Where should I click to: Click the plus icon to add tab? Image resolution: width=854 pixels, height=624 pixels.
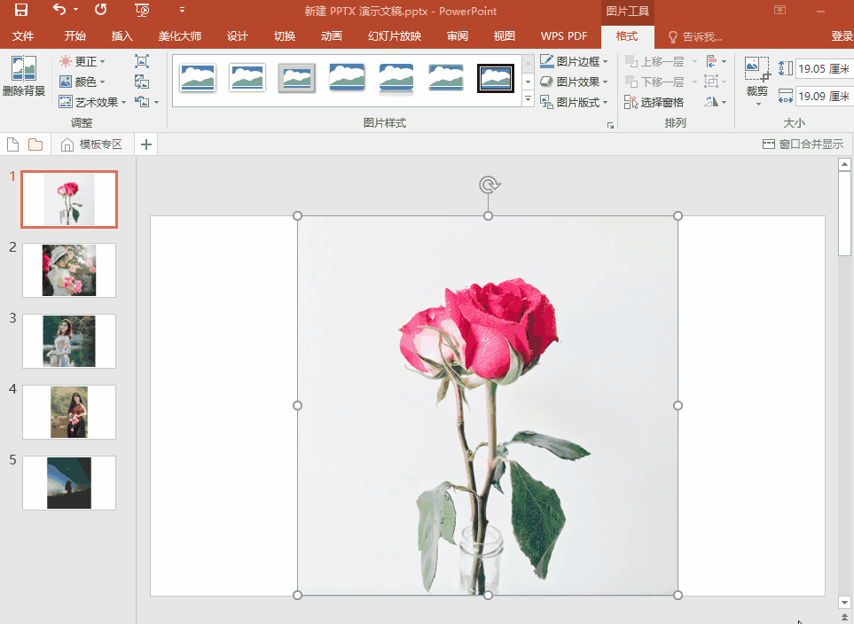146,144
